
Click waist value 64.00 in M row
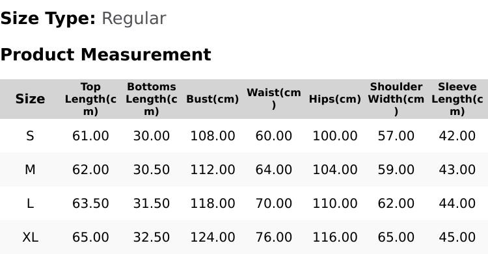tap(273, 170)
